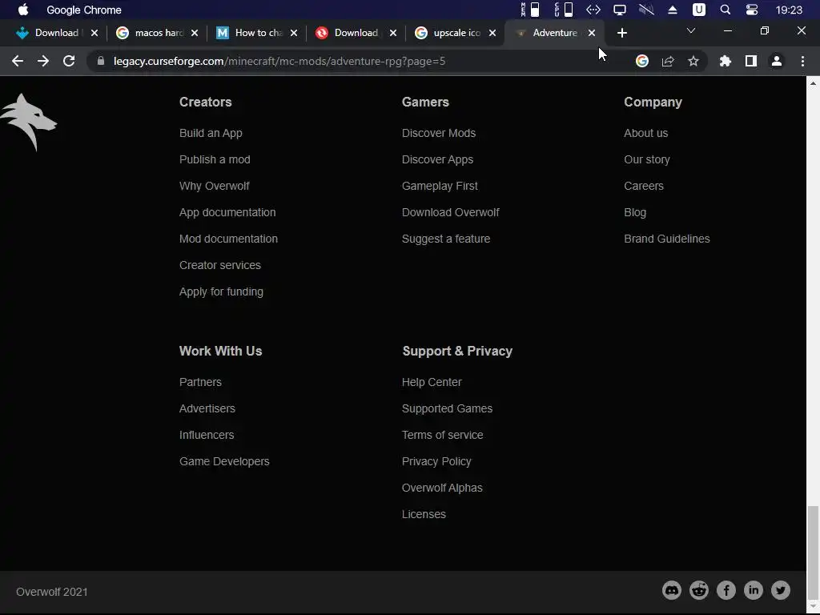Open 'Apply for funding' link
Image resolution: width=820 pixels, height=615 pixels.
(221, 291)
